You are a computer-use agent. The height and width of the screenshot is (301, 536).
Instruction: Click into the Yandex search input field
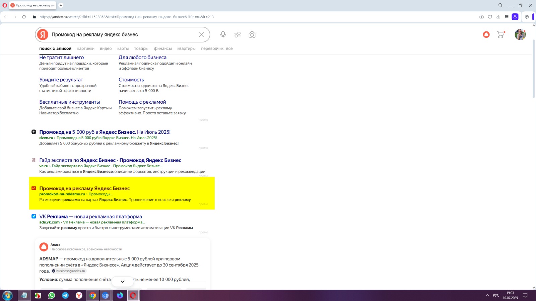(x=122, y=34)
